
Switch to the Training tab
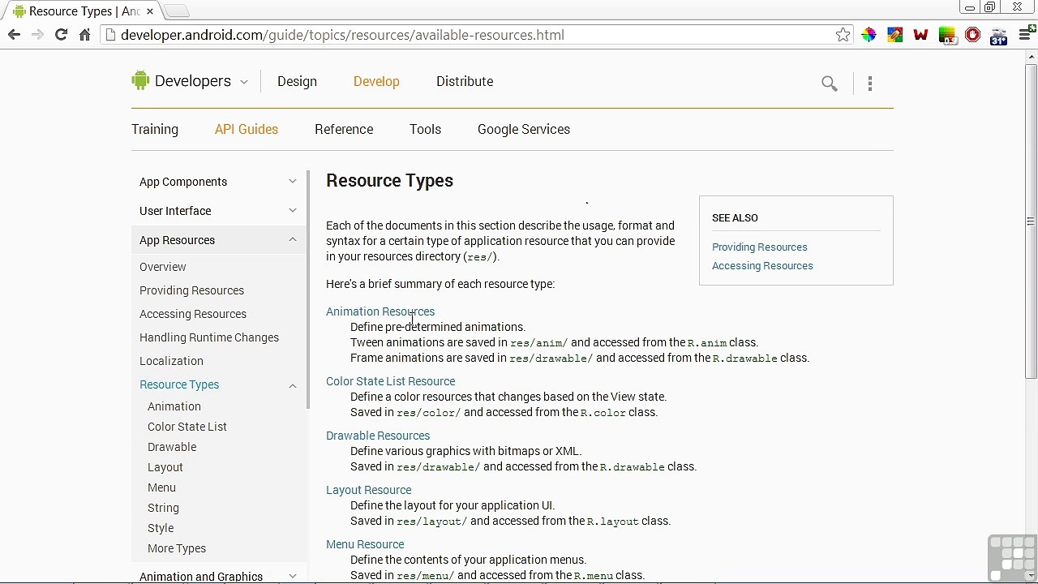[155, 129]
